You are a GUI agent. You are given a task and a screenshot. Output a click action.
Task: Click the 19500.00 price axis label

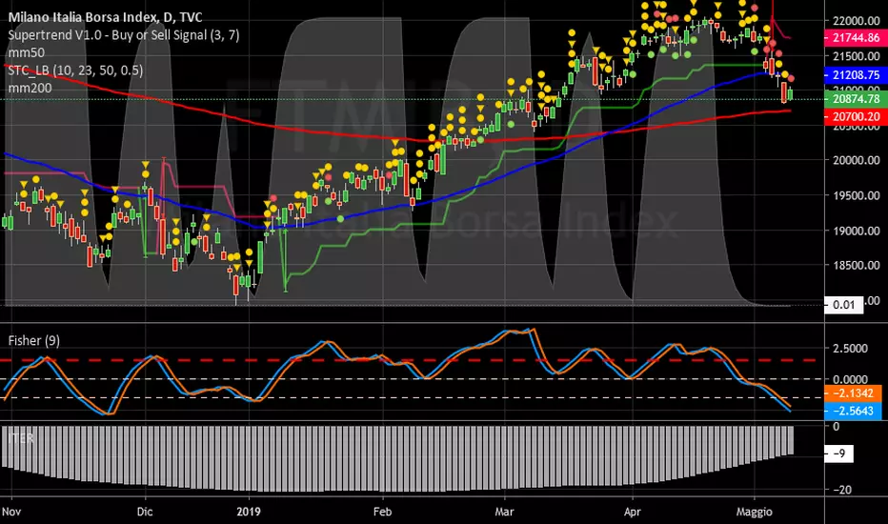coord(857,195)
